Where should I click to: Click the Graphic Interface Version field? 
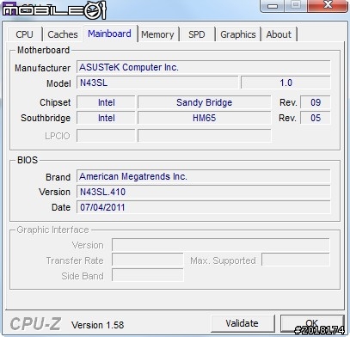coord(221,245)
